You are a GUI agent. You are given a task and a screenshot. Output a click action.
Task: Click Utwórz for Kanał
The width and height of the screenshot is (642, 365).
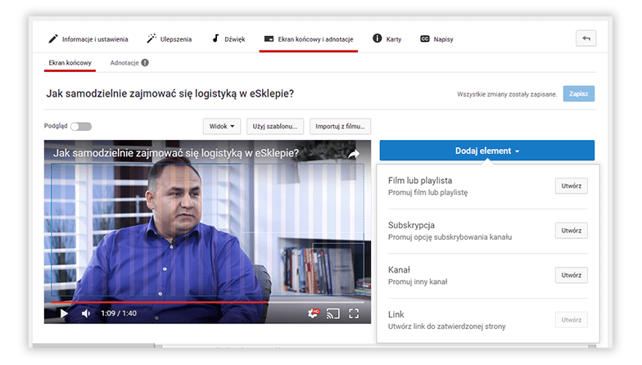pos(572,275)
